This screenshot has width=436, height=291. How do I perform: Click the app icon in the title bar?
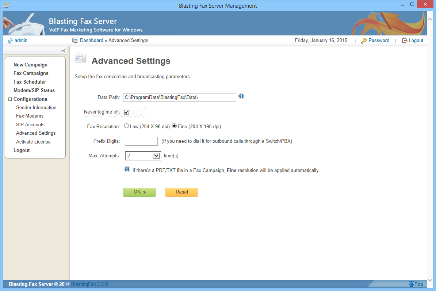(7, 5)
